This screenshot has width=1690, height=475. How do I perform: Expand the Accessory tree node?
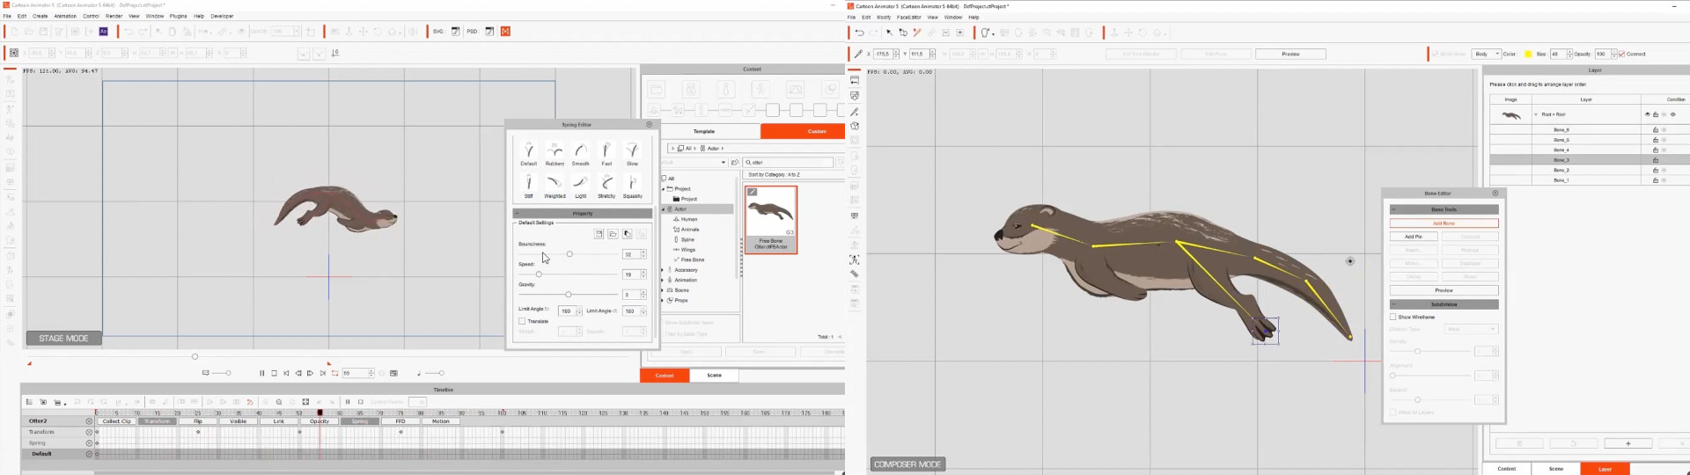point(664,270)
